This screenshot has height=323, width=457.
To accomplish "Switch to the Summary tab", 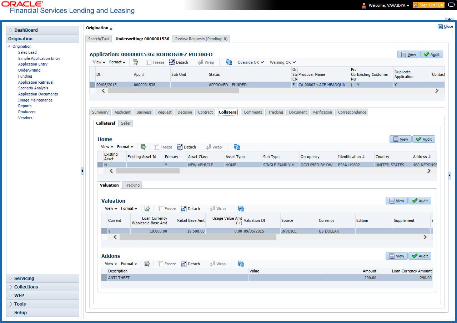I will click(x=100, y=112).
